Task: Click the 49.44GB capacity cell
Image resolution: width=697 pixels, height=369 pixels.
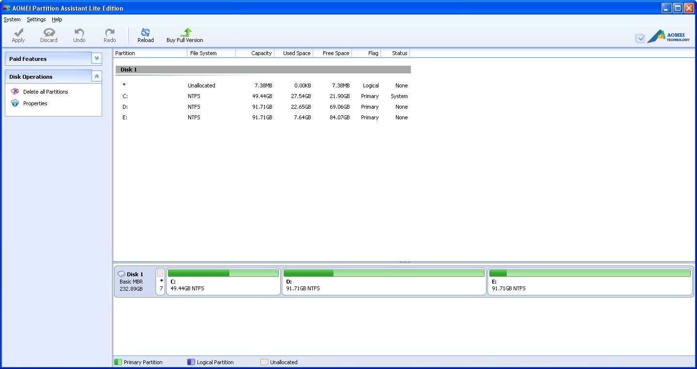Action: pyautogui.click(x=262, y=96)
